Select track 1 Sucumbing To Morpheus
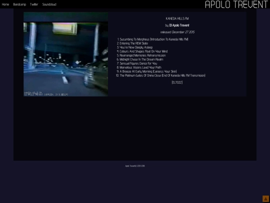 click(154, 40)
